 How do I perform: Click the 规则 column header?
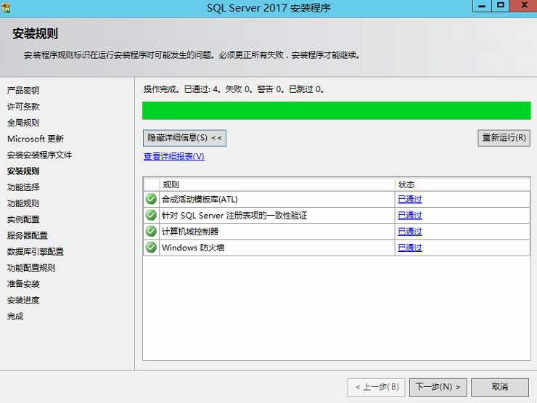[277, 184]
